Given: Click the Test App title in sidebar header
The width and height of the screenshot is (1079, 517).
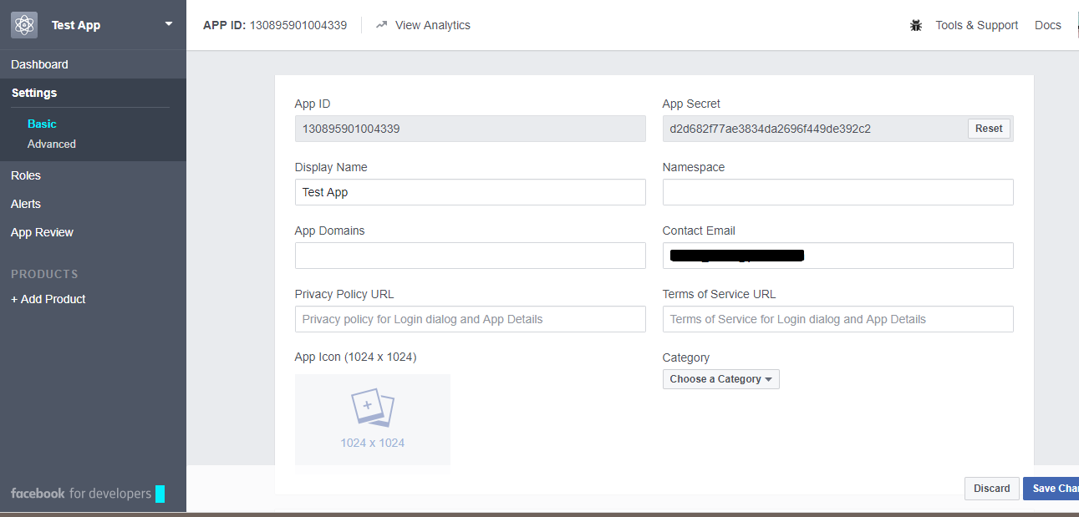Looking at the screenshot, I should pyautogui.click(x=76, y=25).
